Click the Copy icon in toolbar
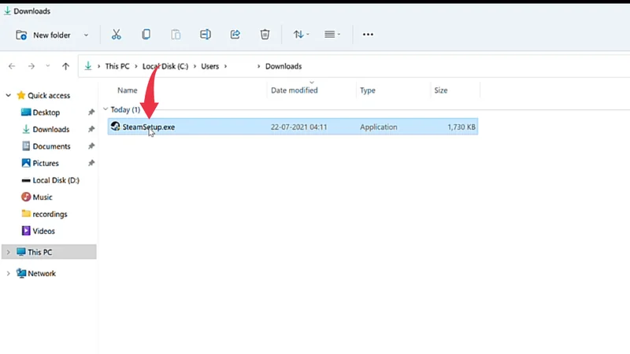630x354 pixels. click(146, 35)
